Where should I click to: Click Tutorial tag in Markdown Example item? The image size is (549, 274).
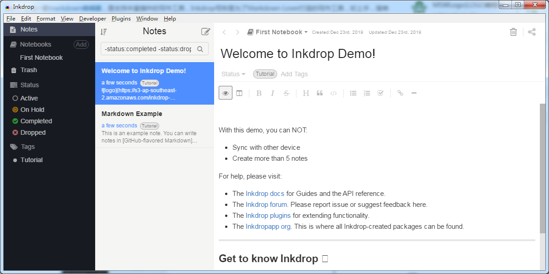pyautogui.click(x=150, y=126)
